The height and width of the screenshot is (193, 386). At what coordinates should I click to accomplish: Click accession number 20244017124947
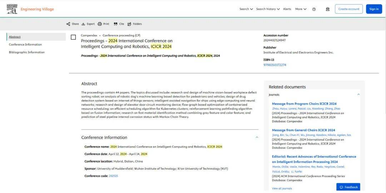point(274,40)
